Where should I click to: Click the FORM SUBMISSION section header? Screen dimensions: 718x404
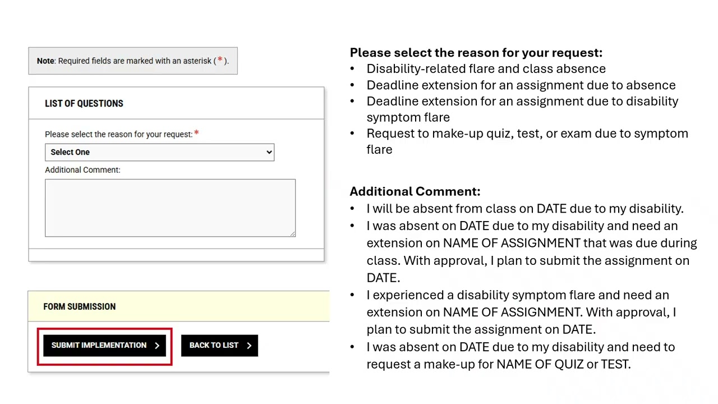(x=80, y=306)
